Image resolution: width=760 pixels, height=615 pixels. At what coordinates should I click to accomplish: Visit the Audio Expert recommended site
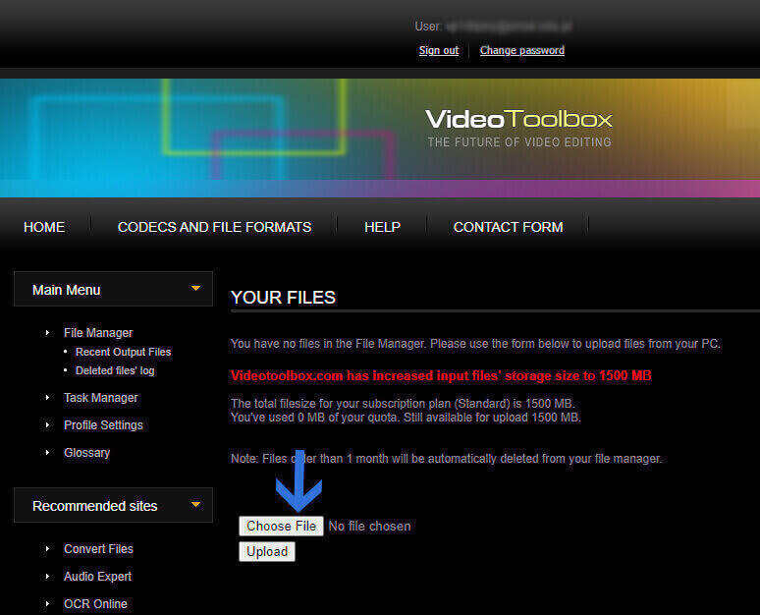97,577
